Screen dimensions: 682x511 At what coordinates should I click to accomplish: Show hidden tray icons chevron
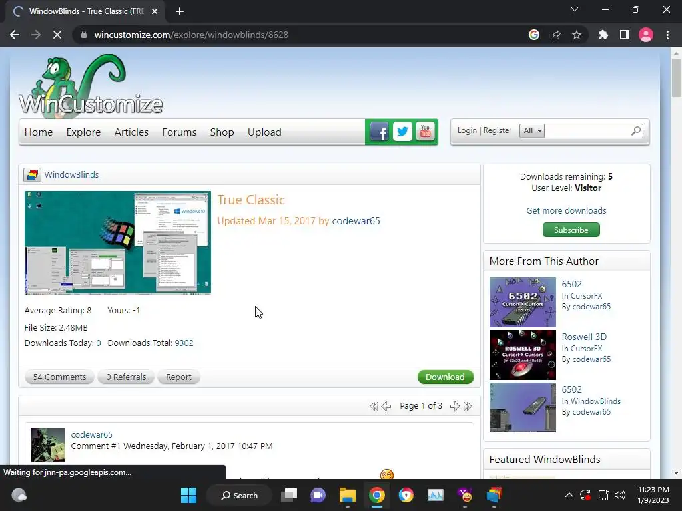point(569,495)
